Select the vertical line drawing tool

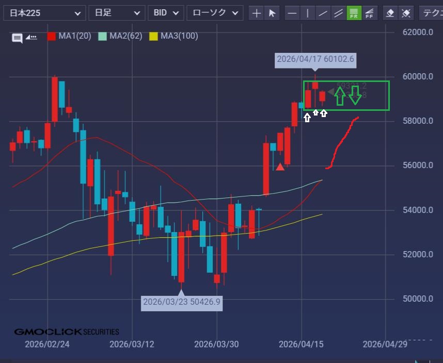coord(308,13)
